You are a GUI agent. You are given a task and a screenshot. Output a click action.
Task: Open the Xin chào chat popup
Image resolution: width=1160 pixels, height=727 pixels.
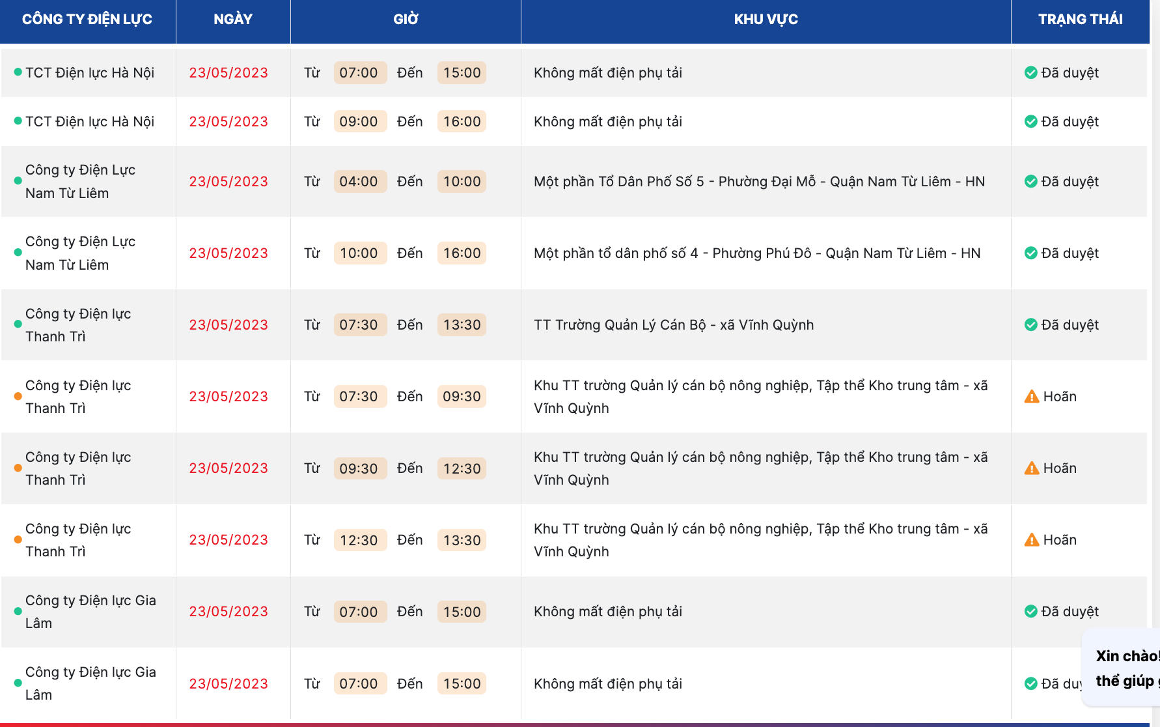click(1125, 668)
